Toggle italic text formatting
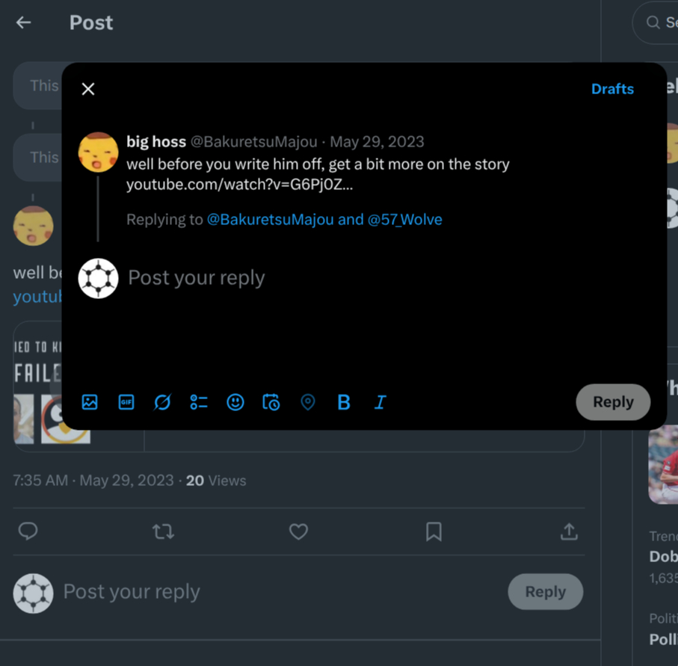The width and height of the screenshot is (678, 666). (380, 402)
